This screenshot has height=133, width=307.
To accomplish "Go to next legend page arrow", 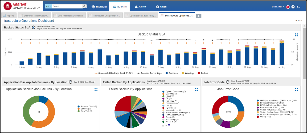I will point(169,125).
